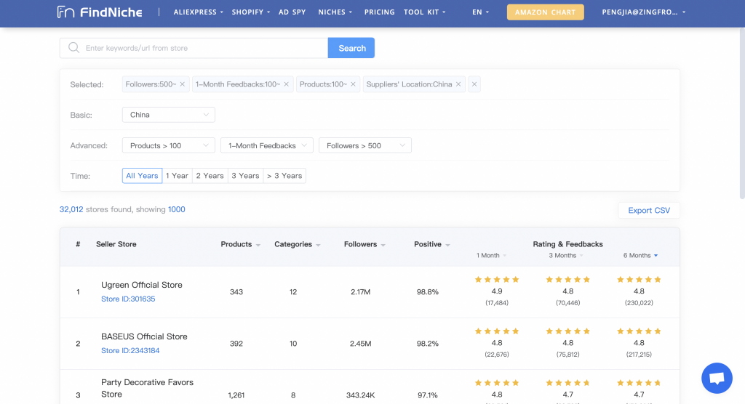Screen dimensions: 745x404
Task: Click the 343.24K followers value
Action: click(x=361, y=395)
